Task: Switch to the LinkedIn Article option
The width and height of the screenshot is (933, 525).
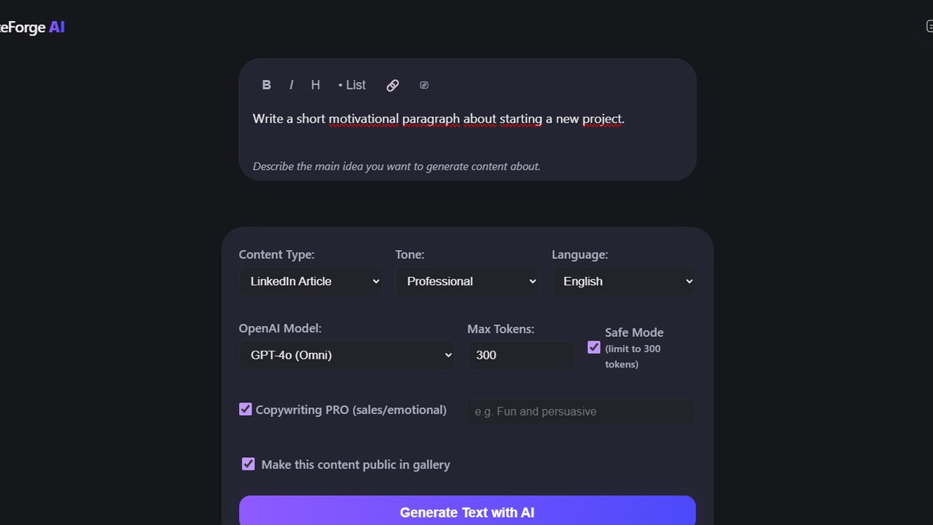Action: (311, 281)
